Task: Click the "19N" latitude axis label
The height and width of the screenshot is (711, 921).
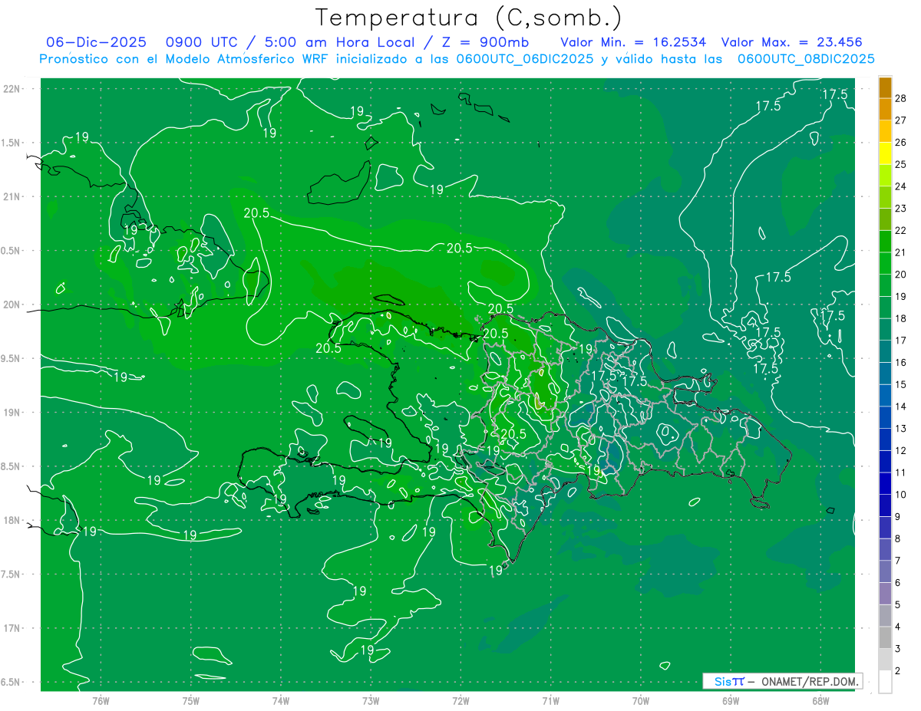Action: tap(12, 413)
